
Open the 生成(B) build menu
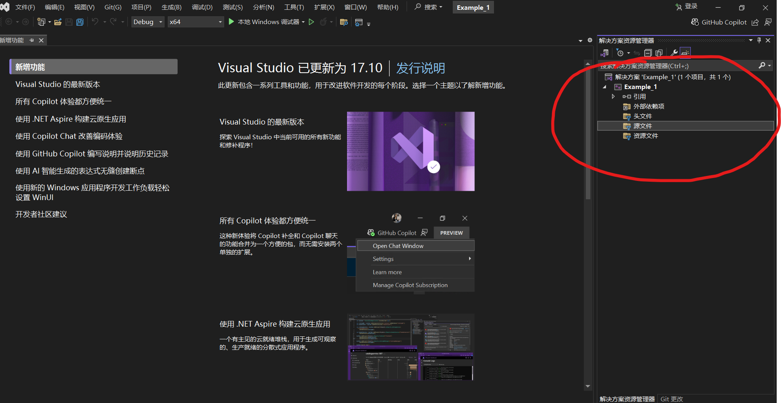click(171, 7)
